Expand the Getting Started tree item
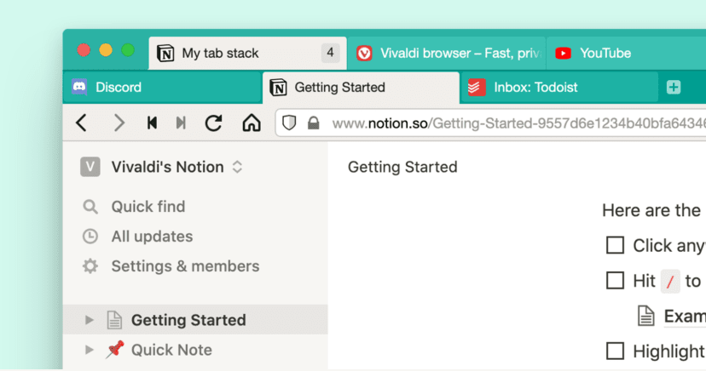 click(x=90, y=320)
